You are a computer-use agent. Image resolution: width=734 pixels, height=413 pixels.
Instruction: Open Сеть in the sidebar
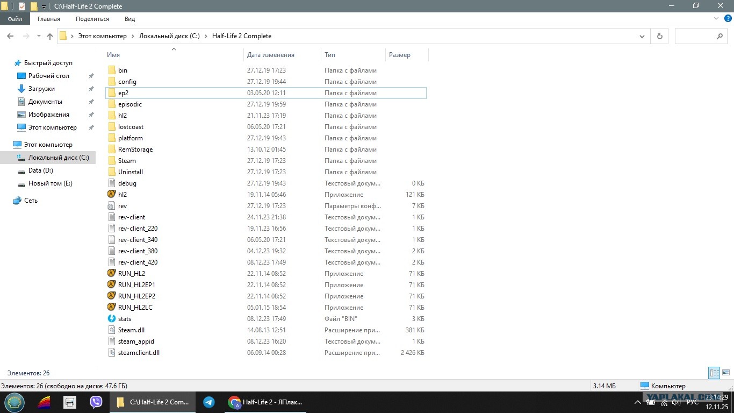click(31, 201)
